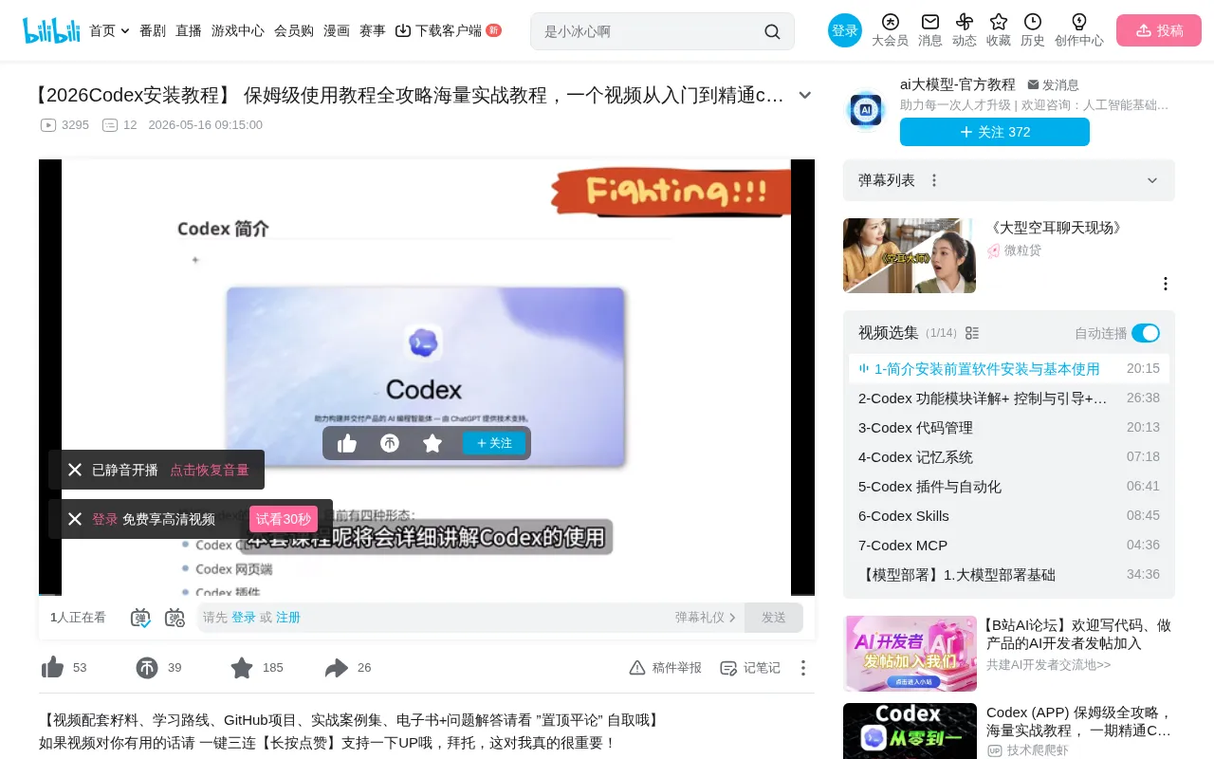Open the 大型空耳聊天现场 thumbnail
1214x759 pixels.
coord(910,256)
